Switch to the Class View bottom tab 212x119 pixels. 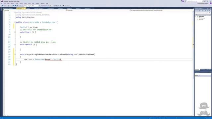tap(209, 70)
